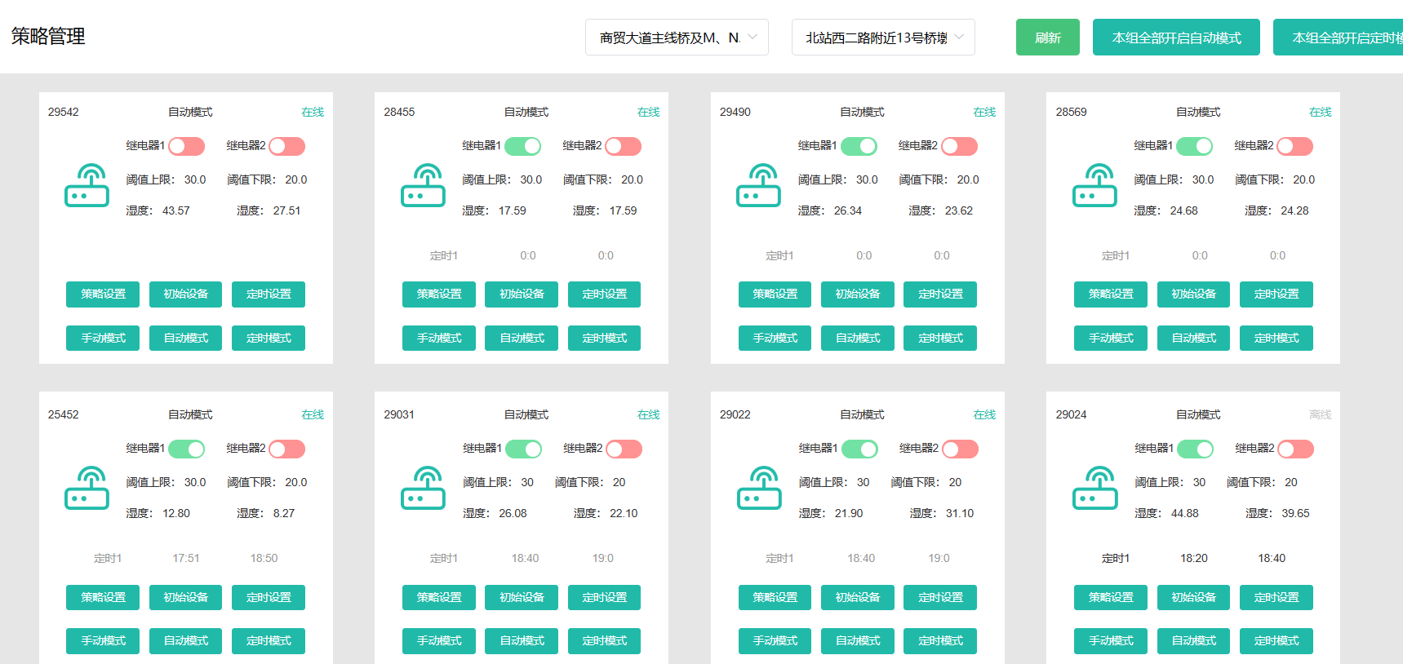Click 初始设备 on device 28455
Image resolution: width=1403 pixels, height=664 pixels.
[522, 294]
